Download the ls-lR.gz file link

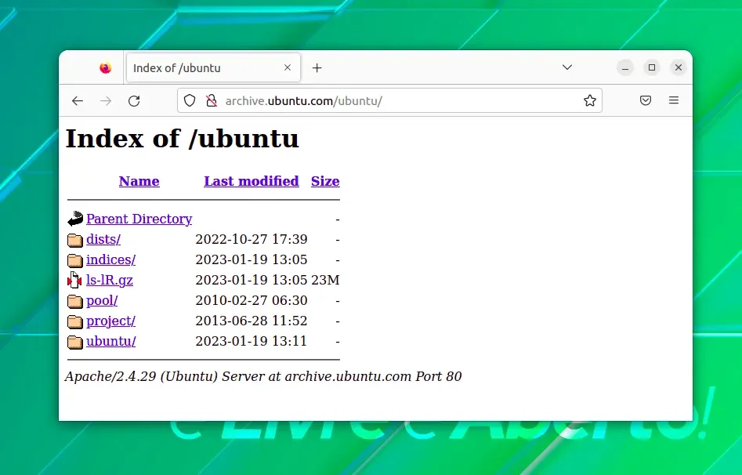coord(110,280)
